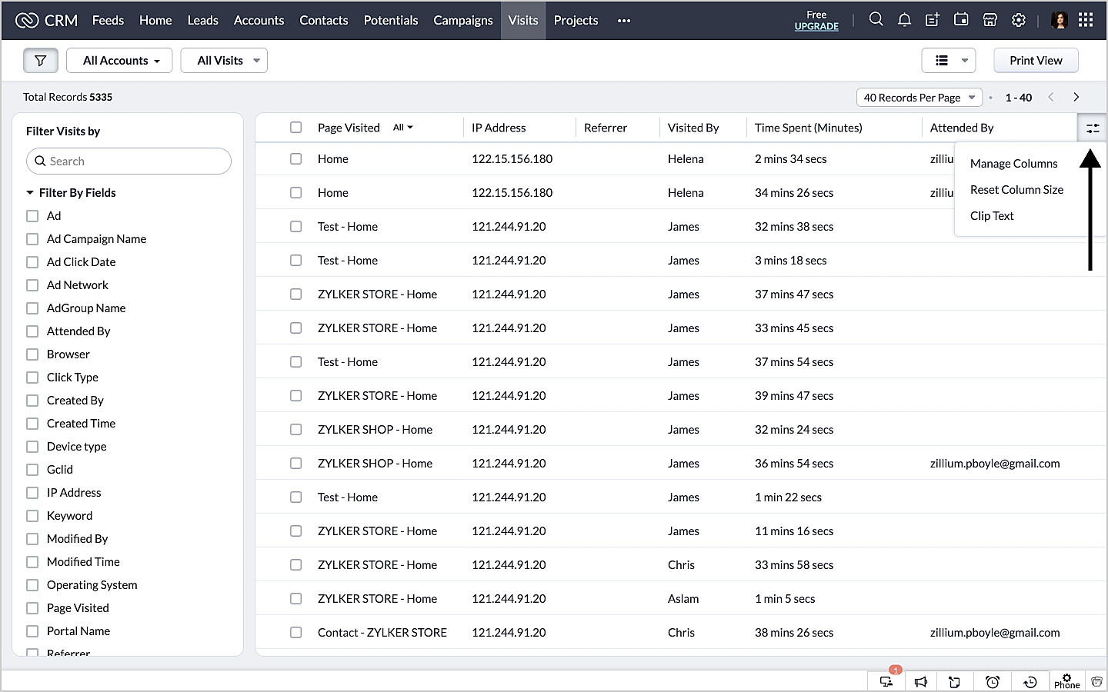Open the setup gear icon

pyautogui.click(x=1018, y=20)
